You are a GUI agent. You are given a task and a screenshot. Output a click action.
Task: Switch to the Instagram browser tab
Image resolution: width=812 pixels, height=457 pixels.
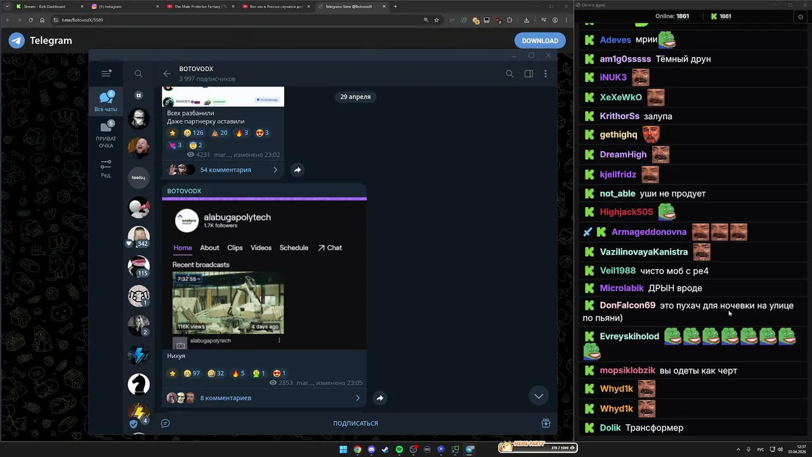[124, 6]
